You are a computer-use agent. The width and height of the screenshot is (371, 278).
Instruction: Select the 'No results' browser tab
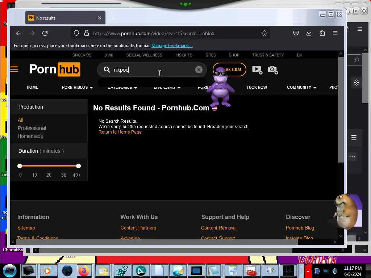pos(65,18)
